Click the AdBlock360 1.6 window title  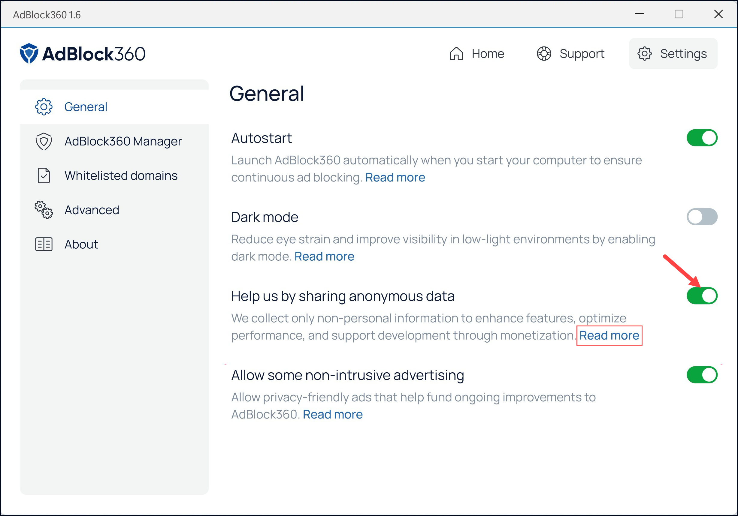[47, 15]
